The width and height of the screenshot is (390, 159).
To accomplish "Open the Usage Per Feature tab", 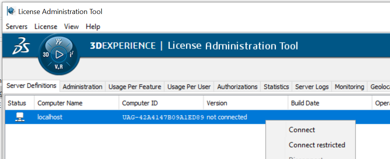I will coord(135,87).
